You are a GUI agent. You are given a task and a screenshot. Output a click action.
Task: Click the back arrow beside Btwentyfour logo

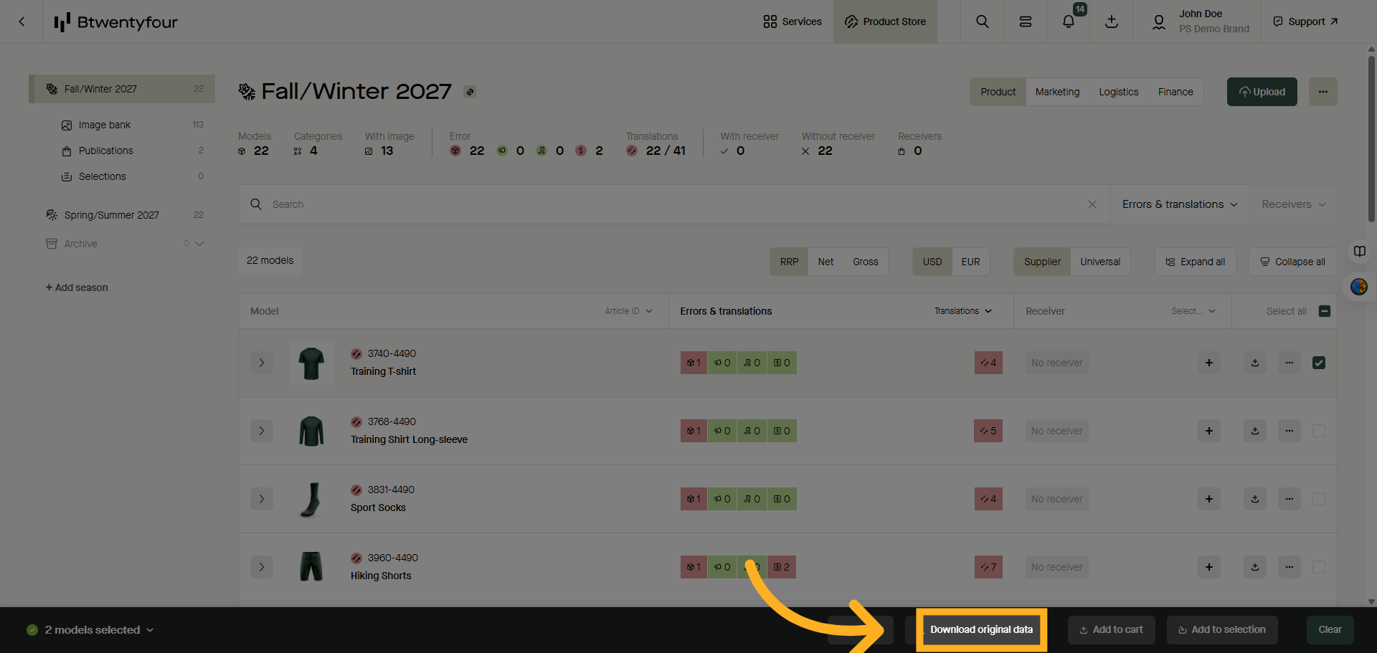coord(22,22)
